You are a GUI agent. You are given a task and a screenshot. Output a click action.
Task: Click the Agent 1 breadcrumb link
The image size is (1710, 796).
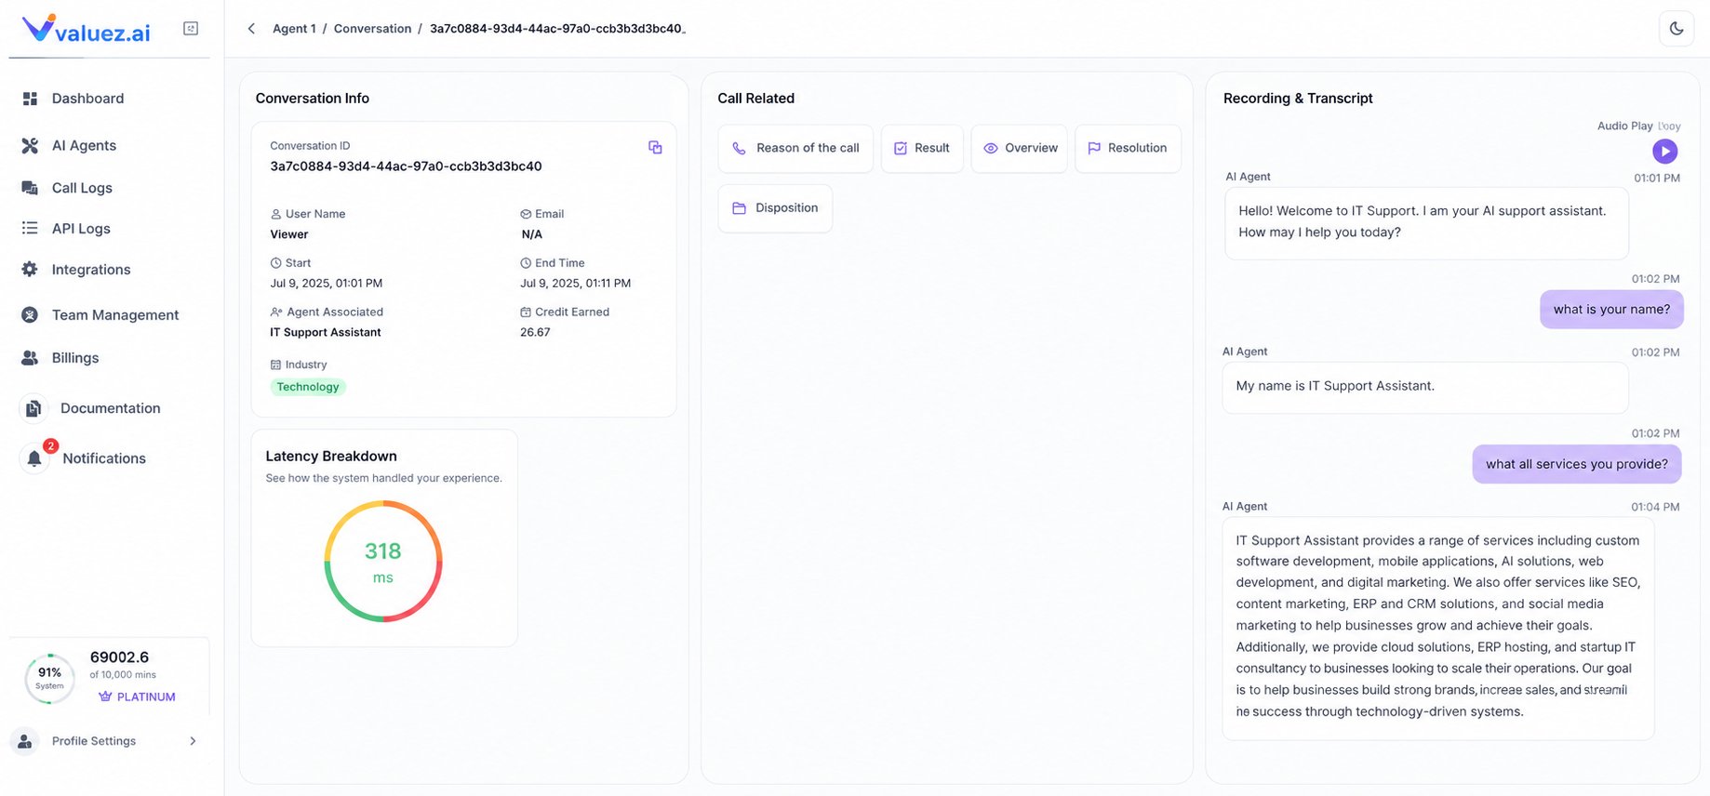[294, 29]
